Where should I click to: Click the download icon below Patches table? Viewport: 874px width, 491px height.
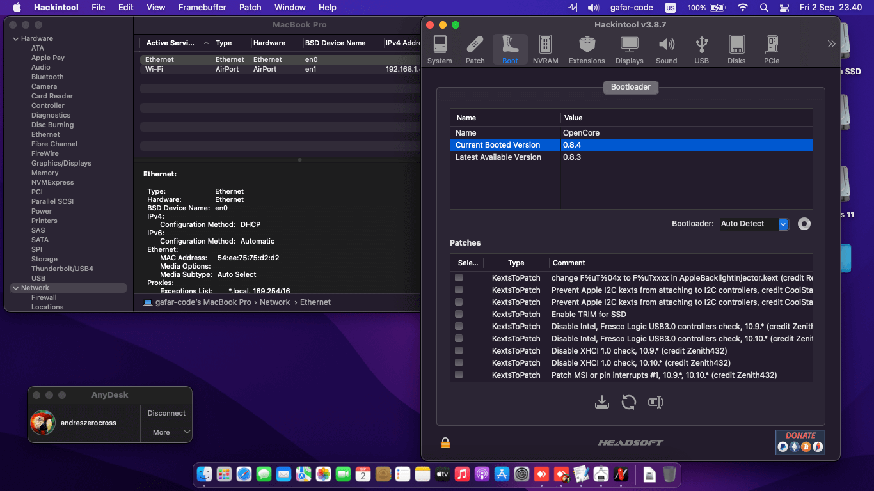click(x=601, y=402)
